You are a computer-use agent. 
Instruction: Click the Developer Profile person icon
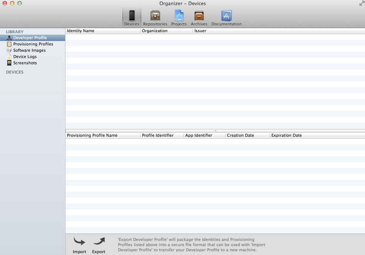(x=9, y=38)
